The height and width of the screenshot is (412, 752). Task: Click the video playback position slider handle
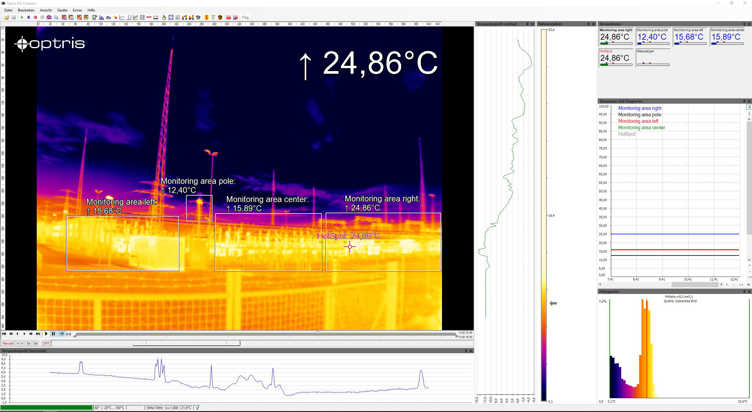(x=317, y=333)
